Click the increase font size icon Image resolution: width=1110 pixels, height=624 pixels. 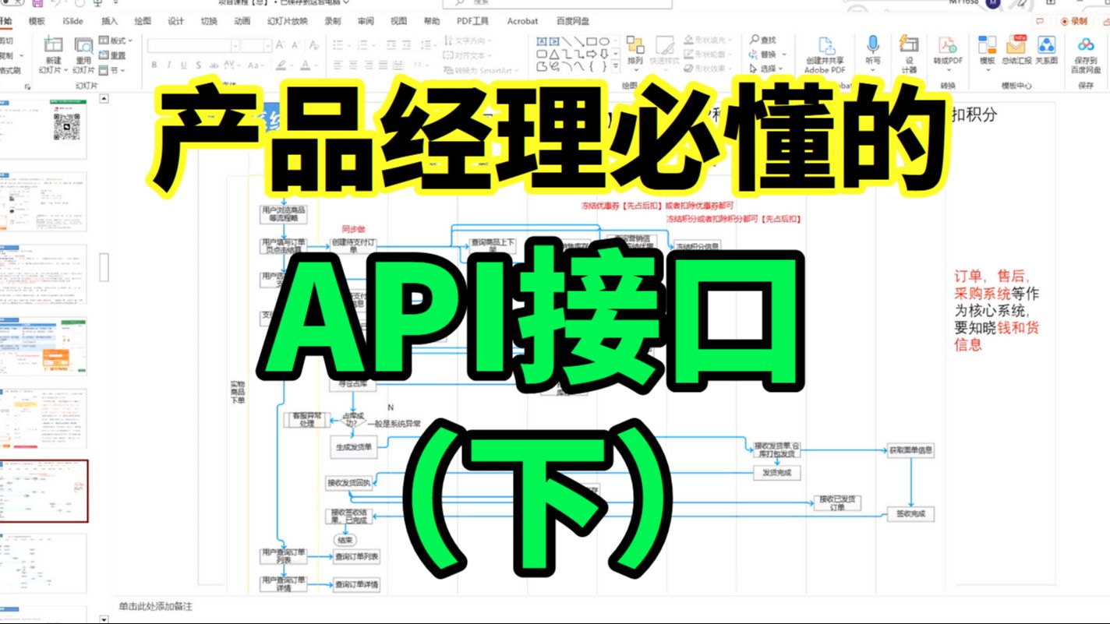coord(278,46)
